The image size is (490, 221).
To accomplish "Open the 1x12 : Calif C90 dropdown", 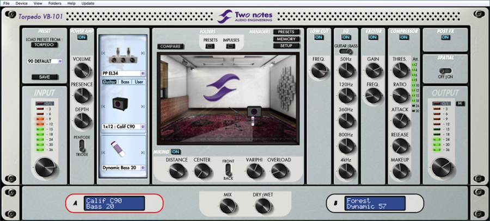I will [x=124, y=127].
